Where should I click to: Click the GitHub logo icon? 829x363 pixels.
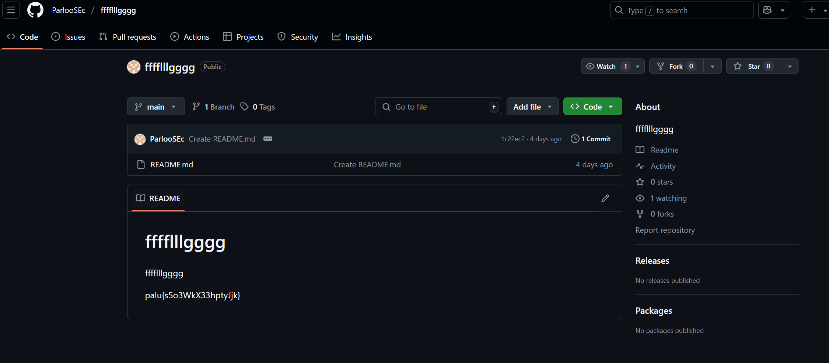pos(35,10)
